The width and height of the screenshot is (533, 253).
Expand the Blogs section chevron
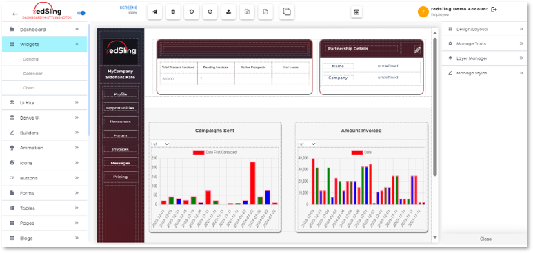tap(77, 238)
